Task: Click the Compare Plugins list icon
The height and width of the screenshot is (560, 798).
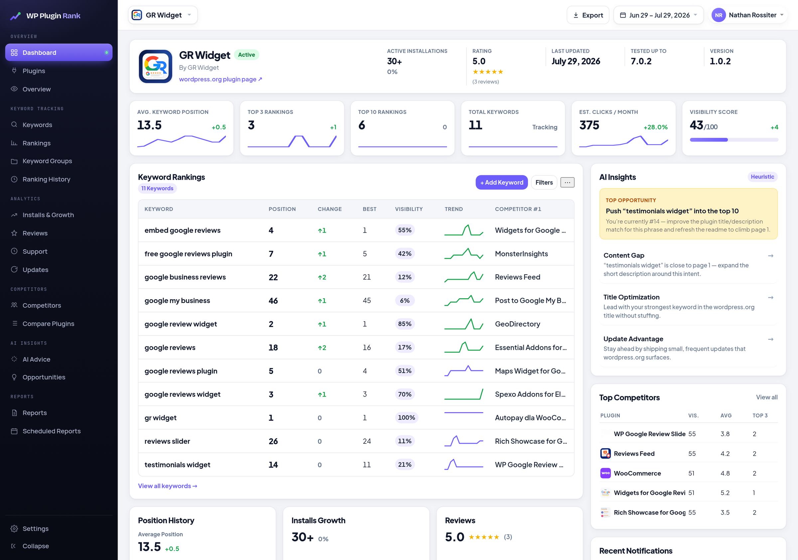Action: [x=14, y=323]
